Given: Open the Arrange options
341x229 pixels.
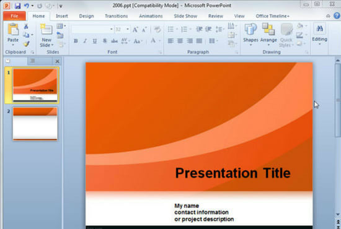Looking at the screenshot, I should click(x=268, y=35).
